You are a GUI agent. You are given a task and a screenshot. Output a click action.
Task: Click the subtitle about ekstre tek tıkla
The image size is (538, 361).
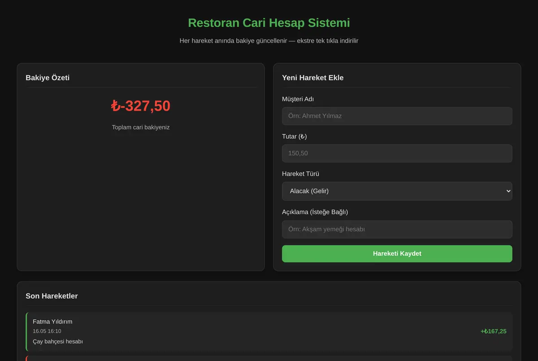[269, 41]
